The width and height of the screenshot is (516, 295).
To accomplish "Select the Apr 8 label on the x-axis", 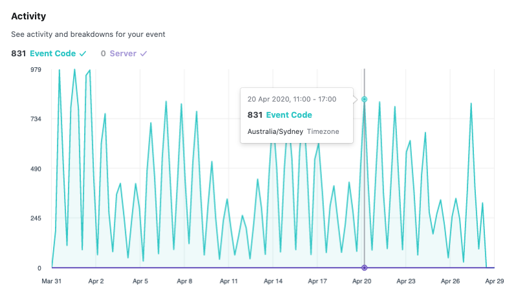I will click(184, 281).
